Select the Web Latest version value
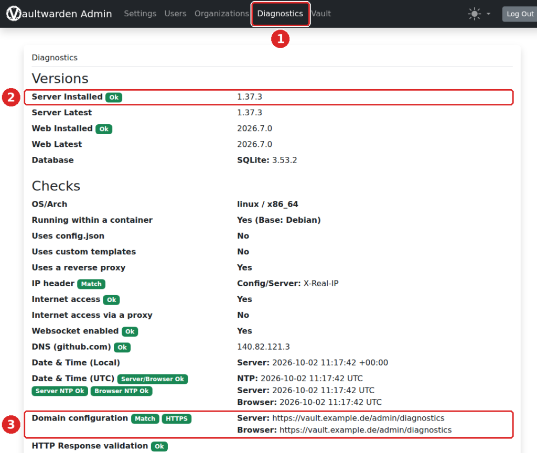The image size is (537, 453). tap(254, 144)
